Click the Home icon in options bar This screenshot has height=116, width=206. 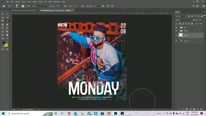4,6
